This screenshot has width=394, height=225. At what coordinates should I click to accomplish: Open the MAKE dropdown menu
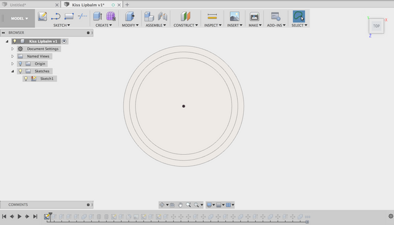pos(255,25)
